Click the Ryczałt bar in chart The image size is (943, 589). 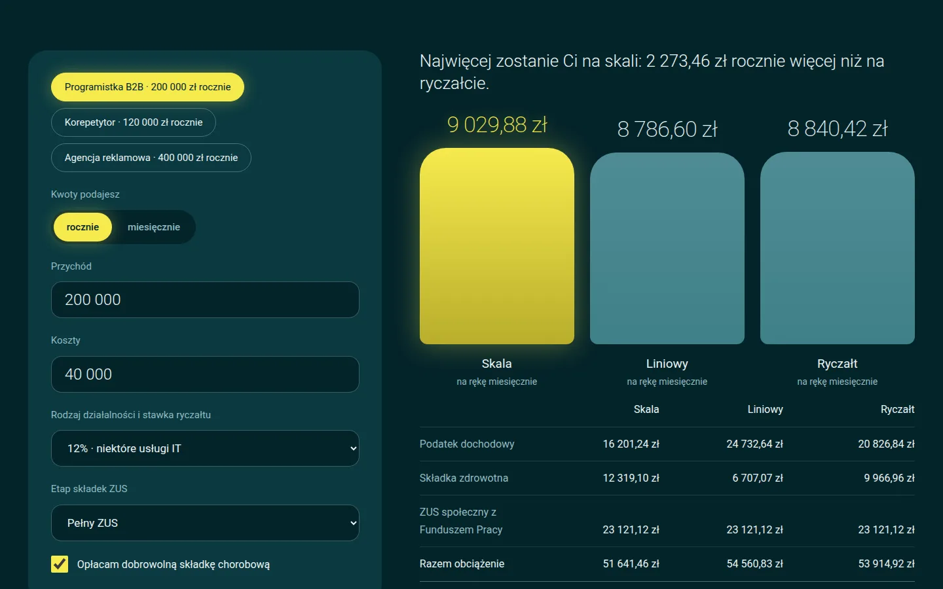click(838, 248)
